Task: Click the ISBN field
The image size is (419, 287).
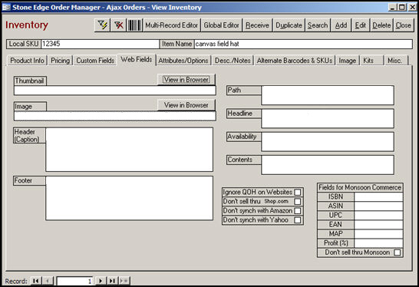Action: (x=378, y=196)
